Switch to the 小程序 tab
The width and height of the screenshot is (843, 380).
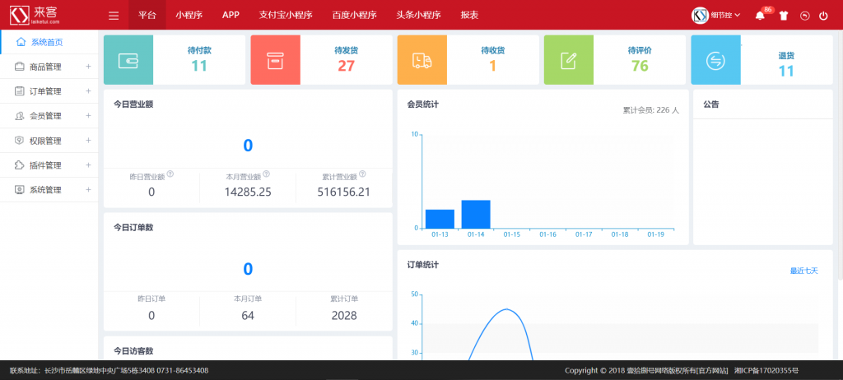click(x=189, y=15)
